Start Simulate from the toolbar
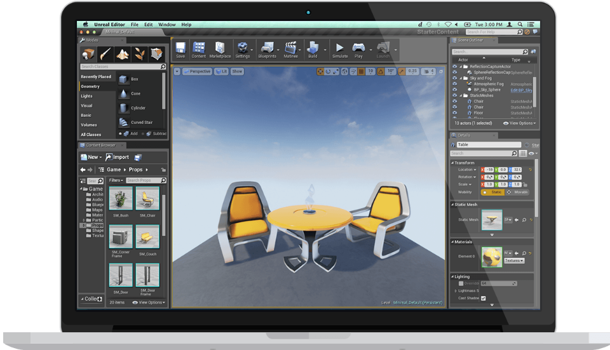The height and width of the screenshot is (350, 610). [x=339, y=48]
